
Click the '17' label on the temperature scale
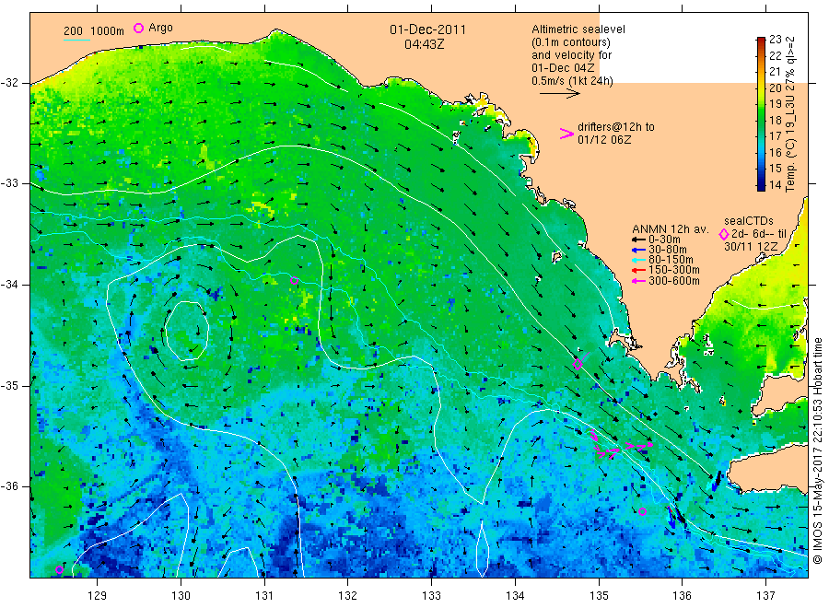[x=775, y=135]
